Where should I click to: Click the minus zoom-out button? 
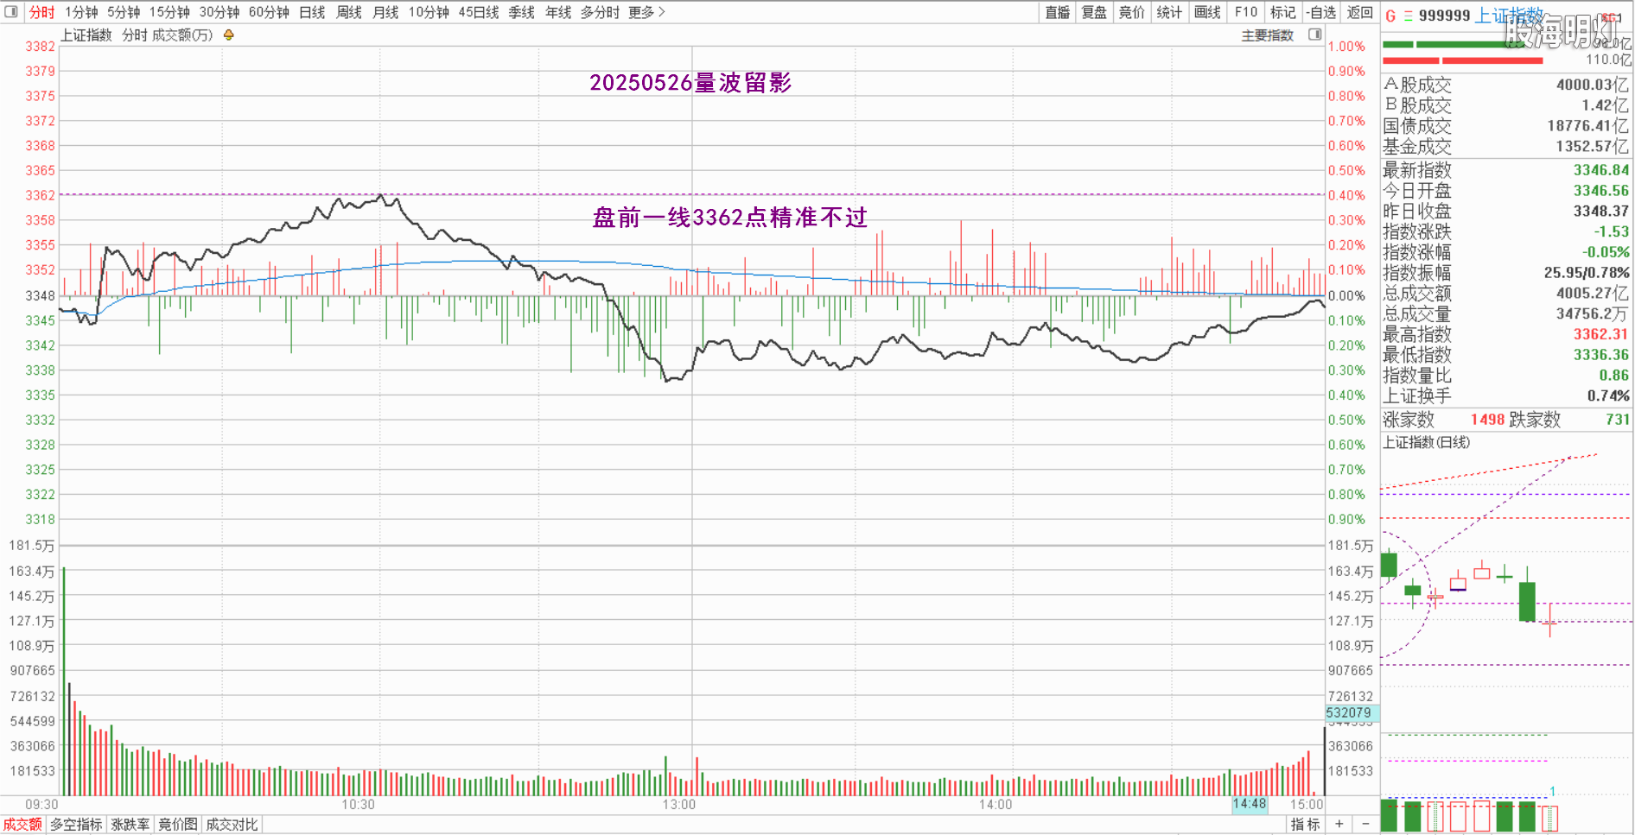pos(1365,825)
